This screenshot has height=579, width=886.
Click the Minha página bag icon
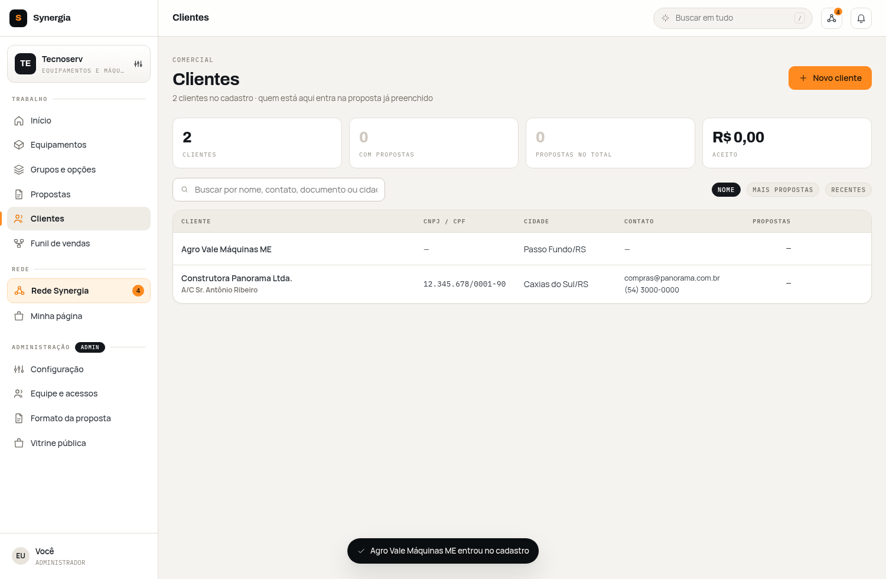19,316
